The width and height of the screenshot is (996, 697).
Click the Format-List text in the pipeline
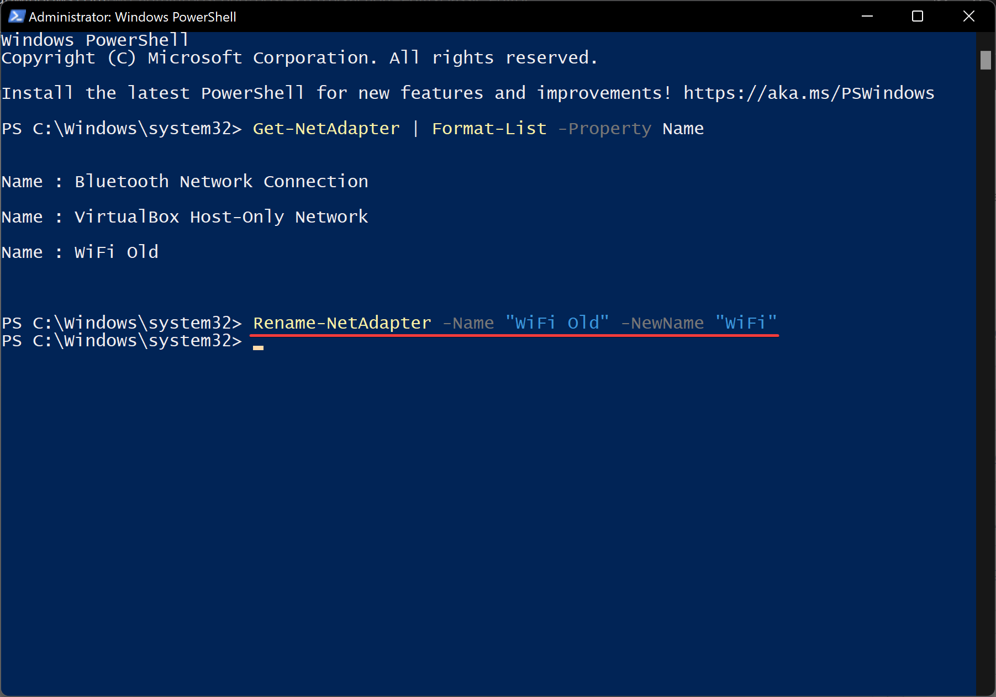(x=488, y=128)
